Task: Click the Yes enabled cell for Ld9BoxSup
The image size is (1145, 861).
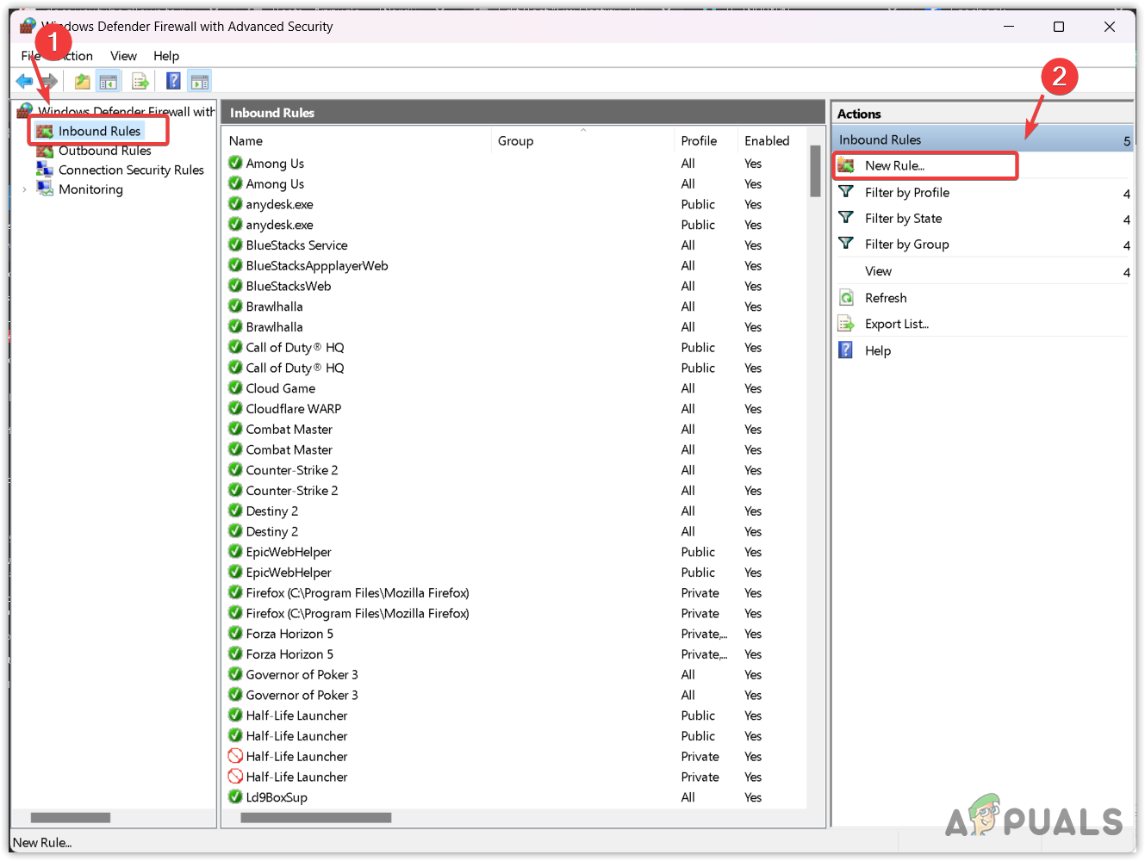Action: (753, 797)
